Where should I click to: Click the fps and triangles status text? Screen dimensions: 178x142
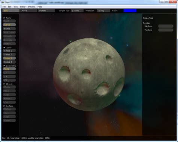[x=26, y=138]
